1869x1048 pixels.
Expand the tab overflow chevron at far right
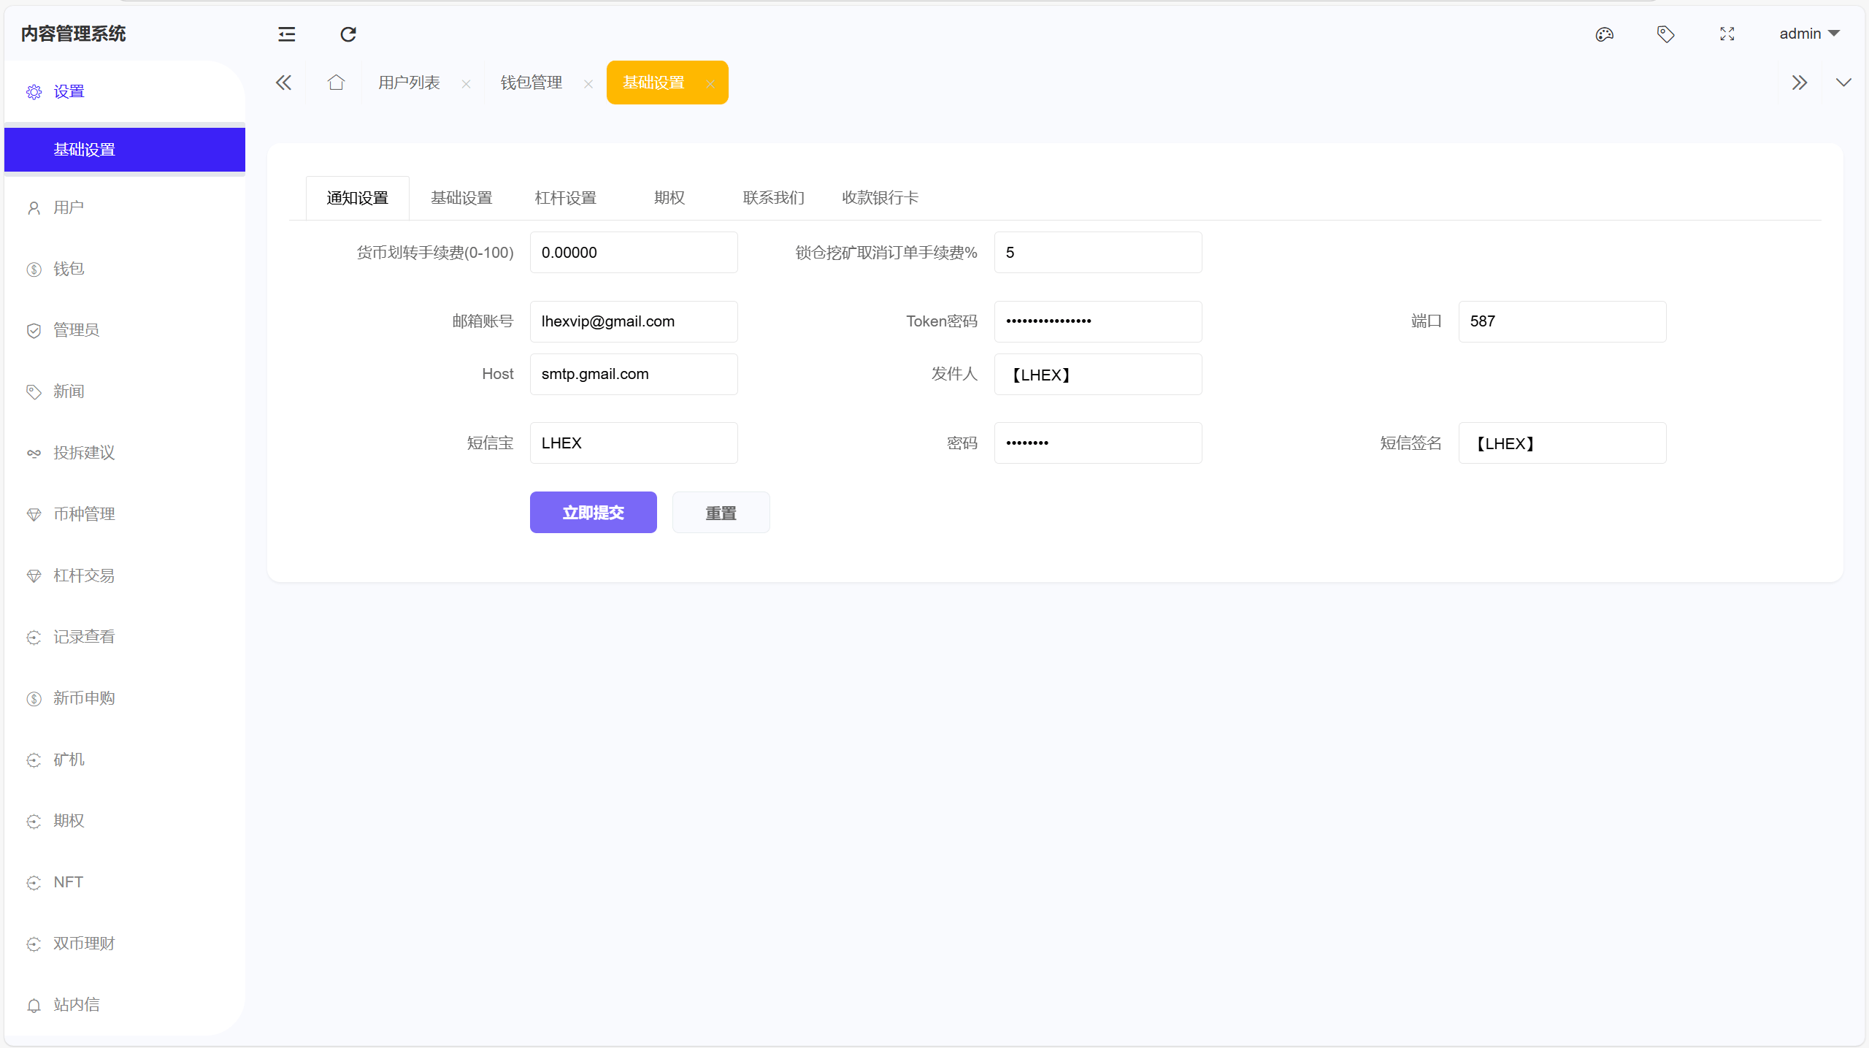point(1844,83)
